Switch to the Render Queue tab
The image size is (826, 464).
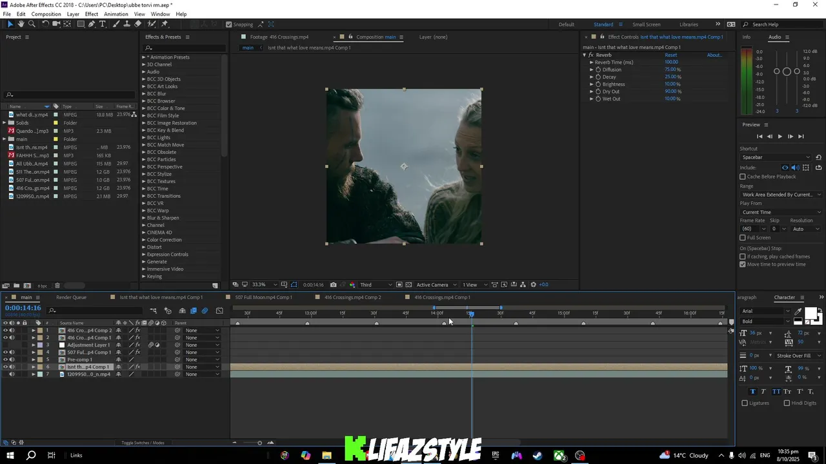71,297
